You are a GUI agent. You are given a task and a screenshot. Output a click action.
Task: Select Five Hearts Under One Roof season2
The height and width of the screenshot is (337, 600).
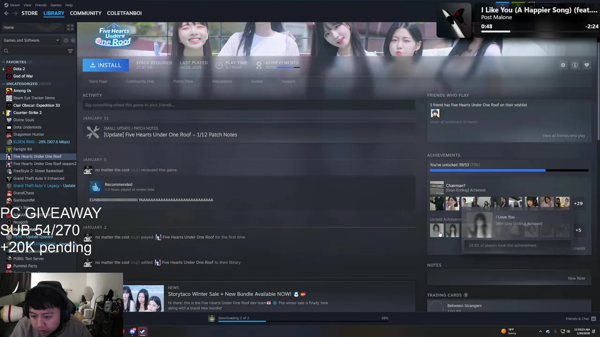(45, 164)
